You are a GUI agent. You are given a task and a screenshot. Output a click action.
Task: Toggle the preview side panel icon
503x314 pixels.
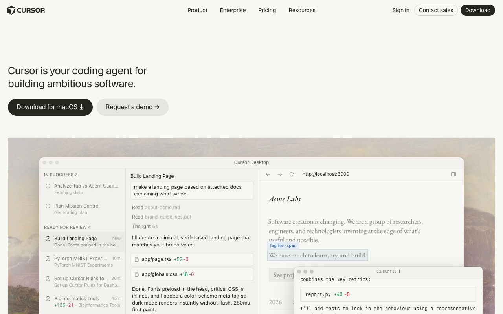[x=453, y=174]
